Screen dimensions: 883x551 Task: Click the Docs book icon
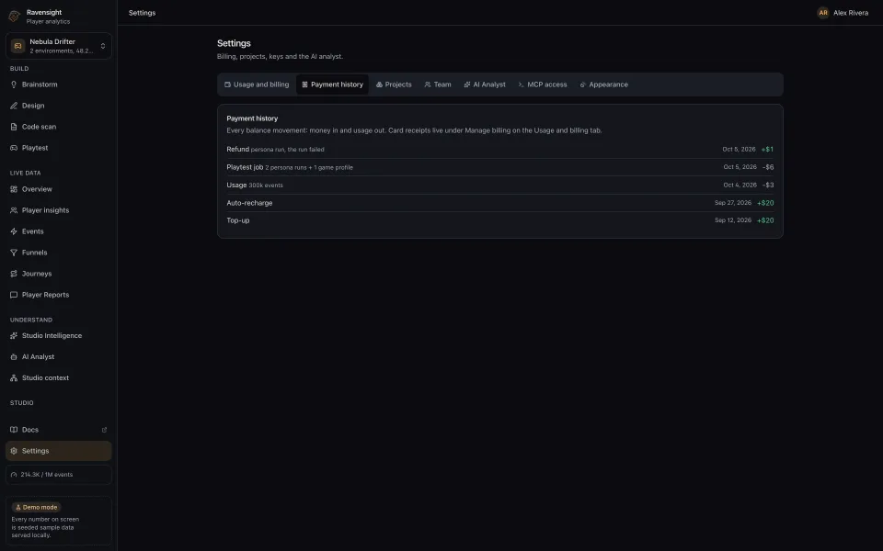click(14, 430)
